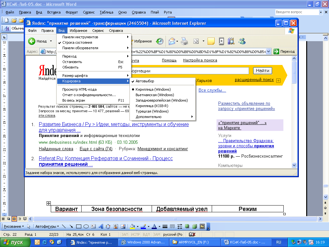Open the address bar dropdown arrow

click(x=268, y=51)
